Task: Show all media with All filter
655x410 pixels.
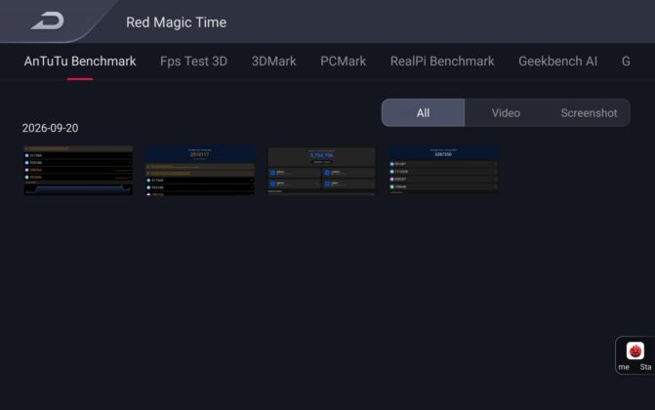Action: pyautogui.click(x=423, y=113)
